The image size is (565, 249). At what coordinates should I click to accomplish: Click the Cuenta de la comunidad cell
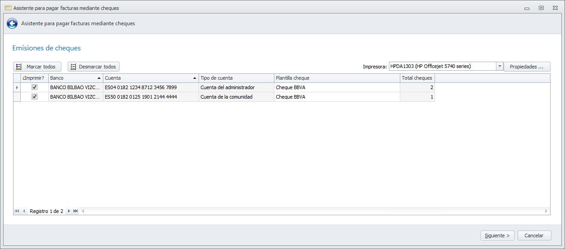[x=236, y=96]
